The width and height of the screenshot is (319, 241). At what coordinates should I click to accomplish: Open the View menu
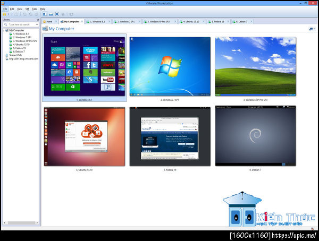(x=20, y=9)
